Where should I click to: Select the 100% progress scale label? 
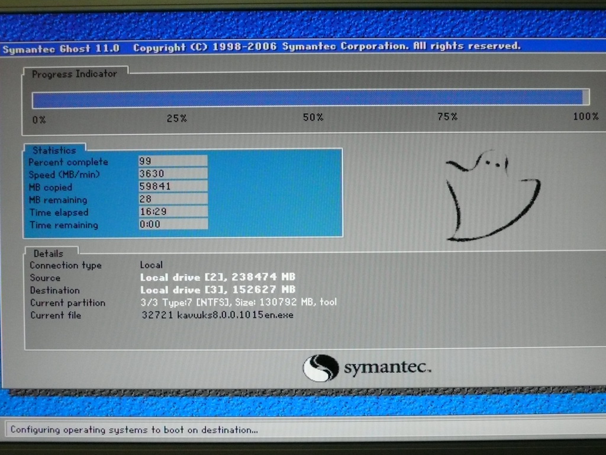(585, 116)
